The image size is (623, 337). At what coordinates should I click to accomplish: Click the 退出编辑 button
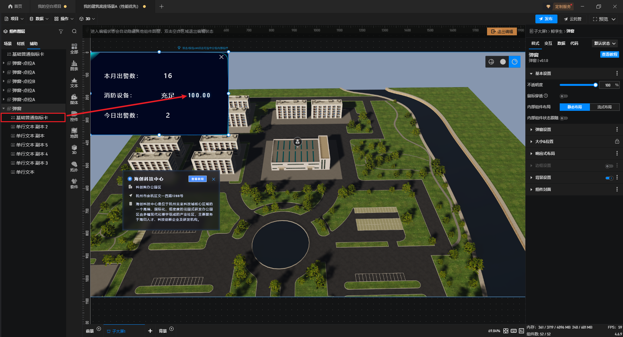(x=502, y=31)
